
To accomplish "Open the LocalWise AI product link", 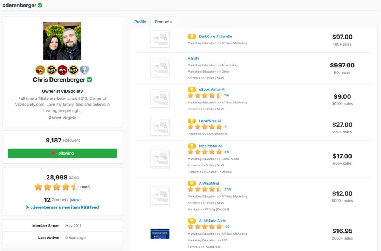I will 210,121.
